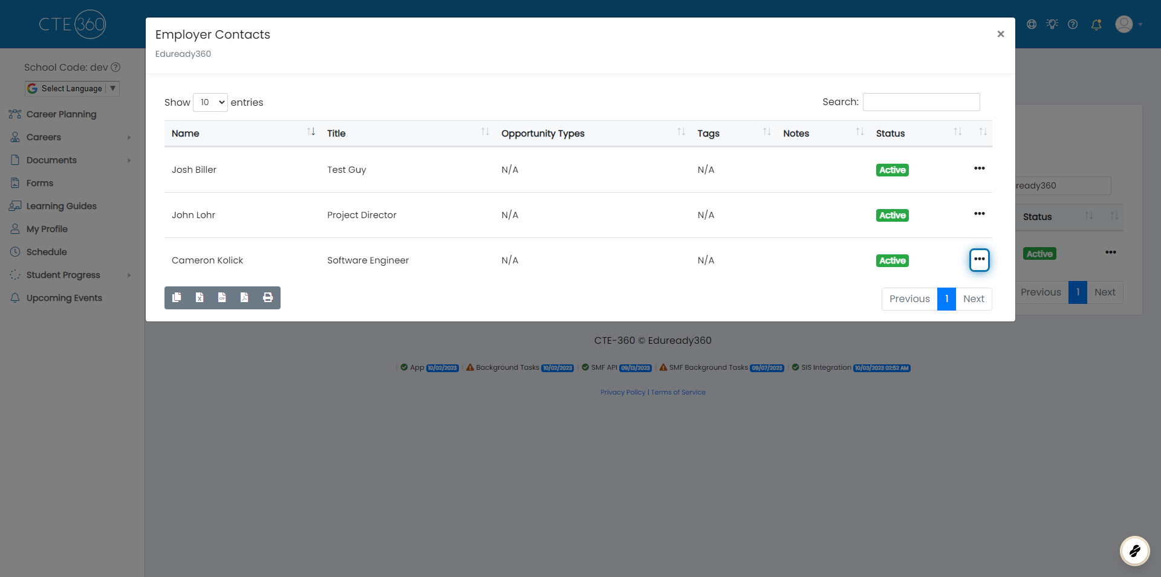Focus the contacts Search field
1161x577 pixels.
921,102
